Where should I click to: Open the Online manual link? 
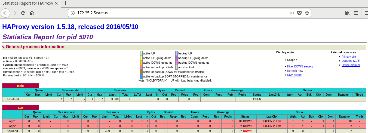point(351,65)
